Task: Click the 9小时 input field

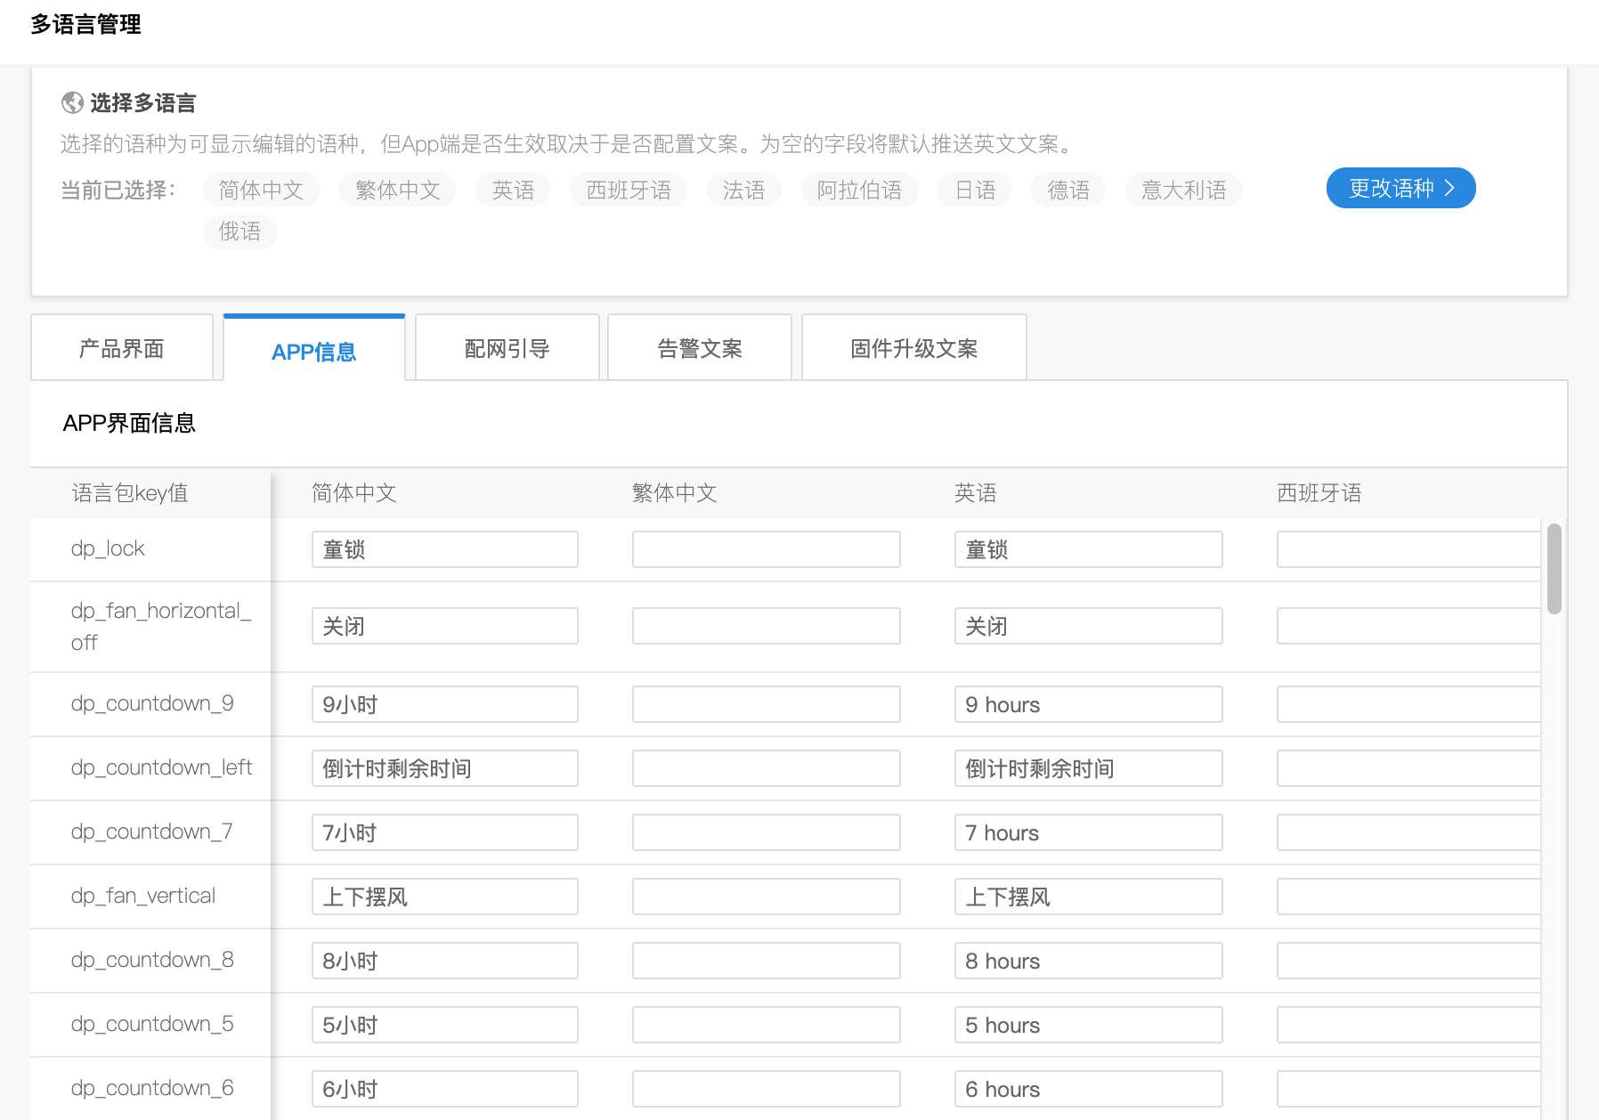Action: click(445, 704)
